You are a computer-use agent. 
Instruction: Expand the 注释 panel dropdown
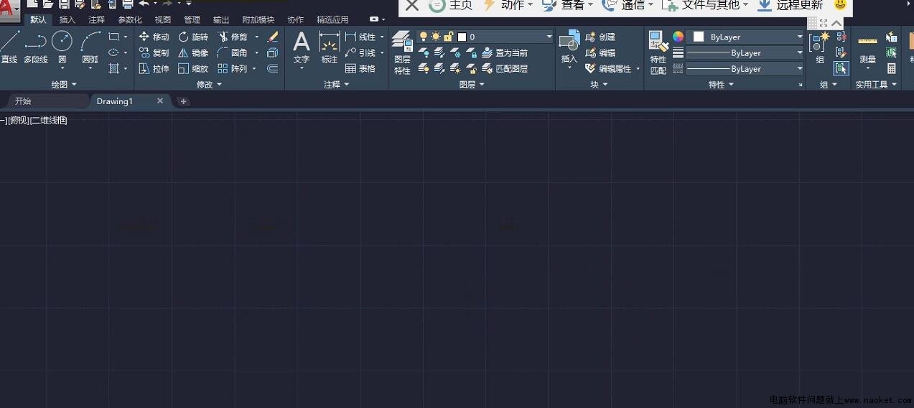coord(336,85)
